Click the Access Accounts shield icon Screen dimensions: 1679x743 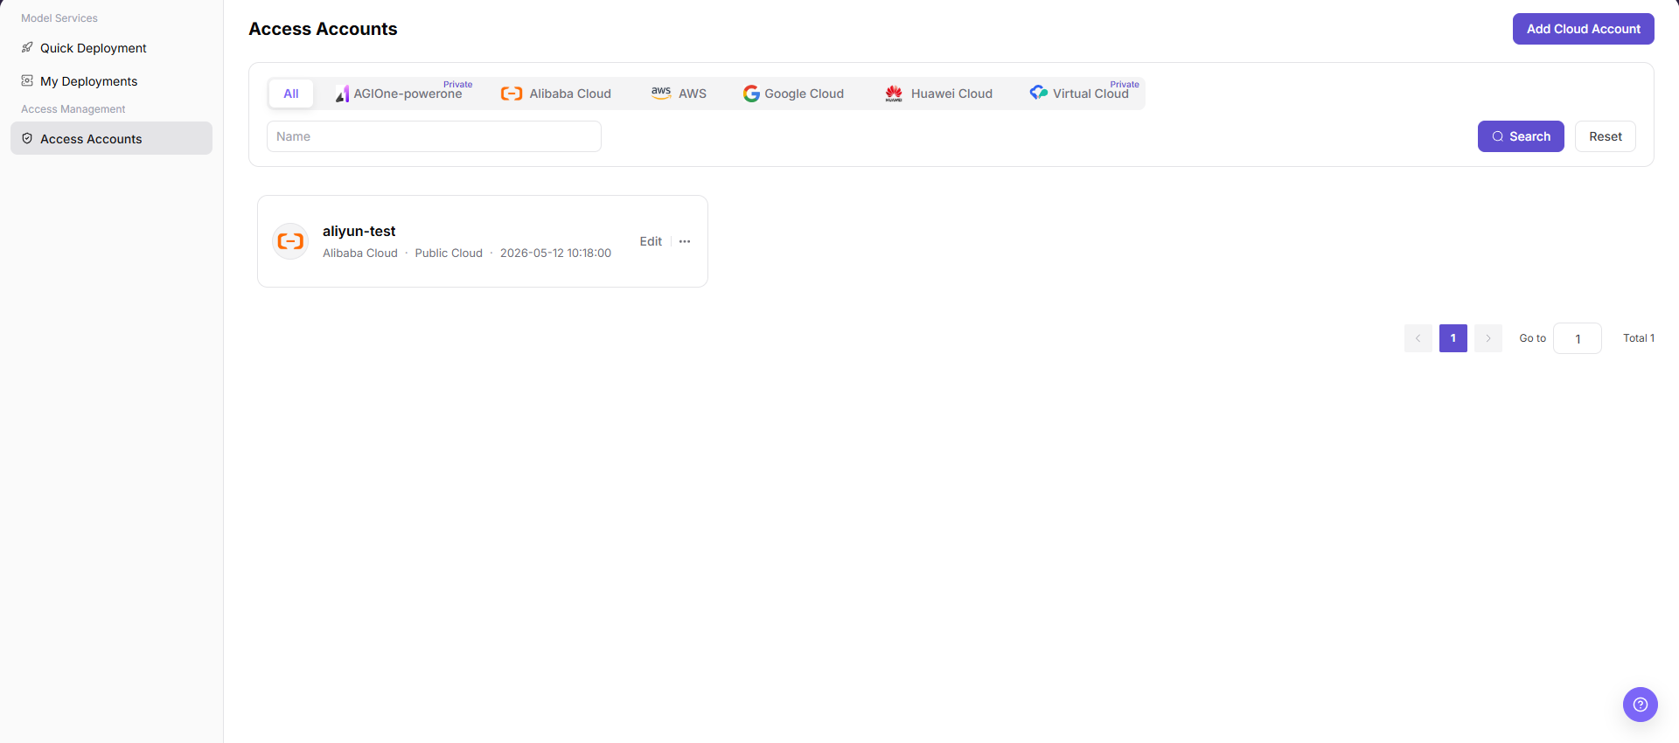pyautogui.click(x=27, y=138)
